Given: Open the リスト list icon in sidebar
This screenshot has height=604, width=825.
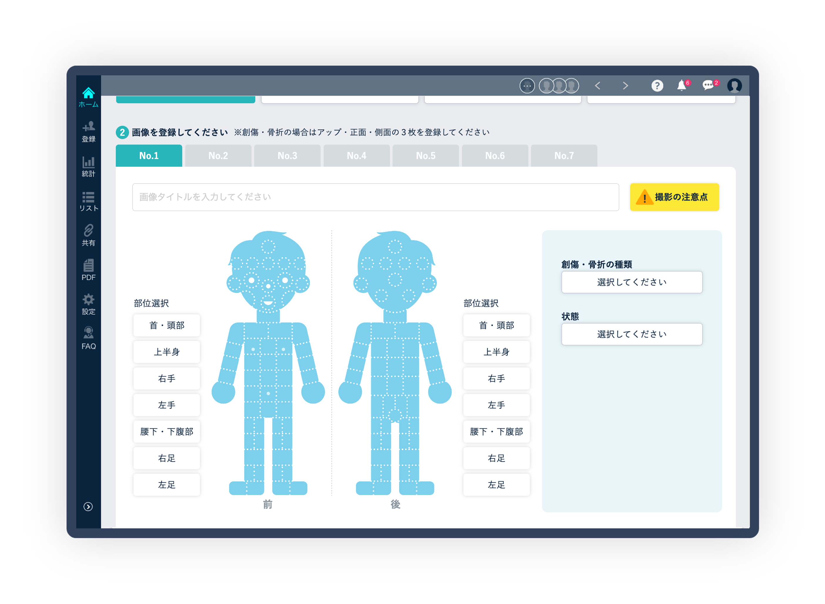Looking at the screenshot, I should tap(88, 201).
